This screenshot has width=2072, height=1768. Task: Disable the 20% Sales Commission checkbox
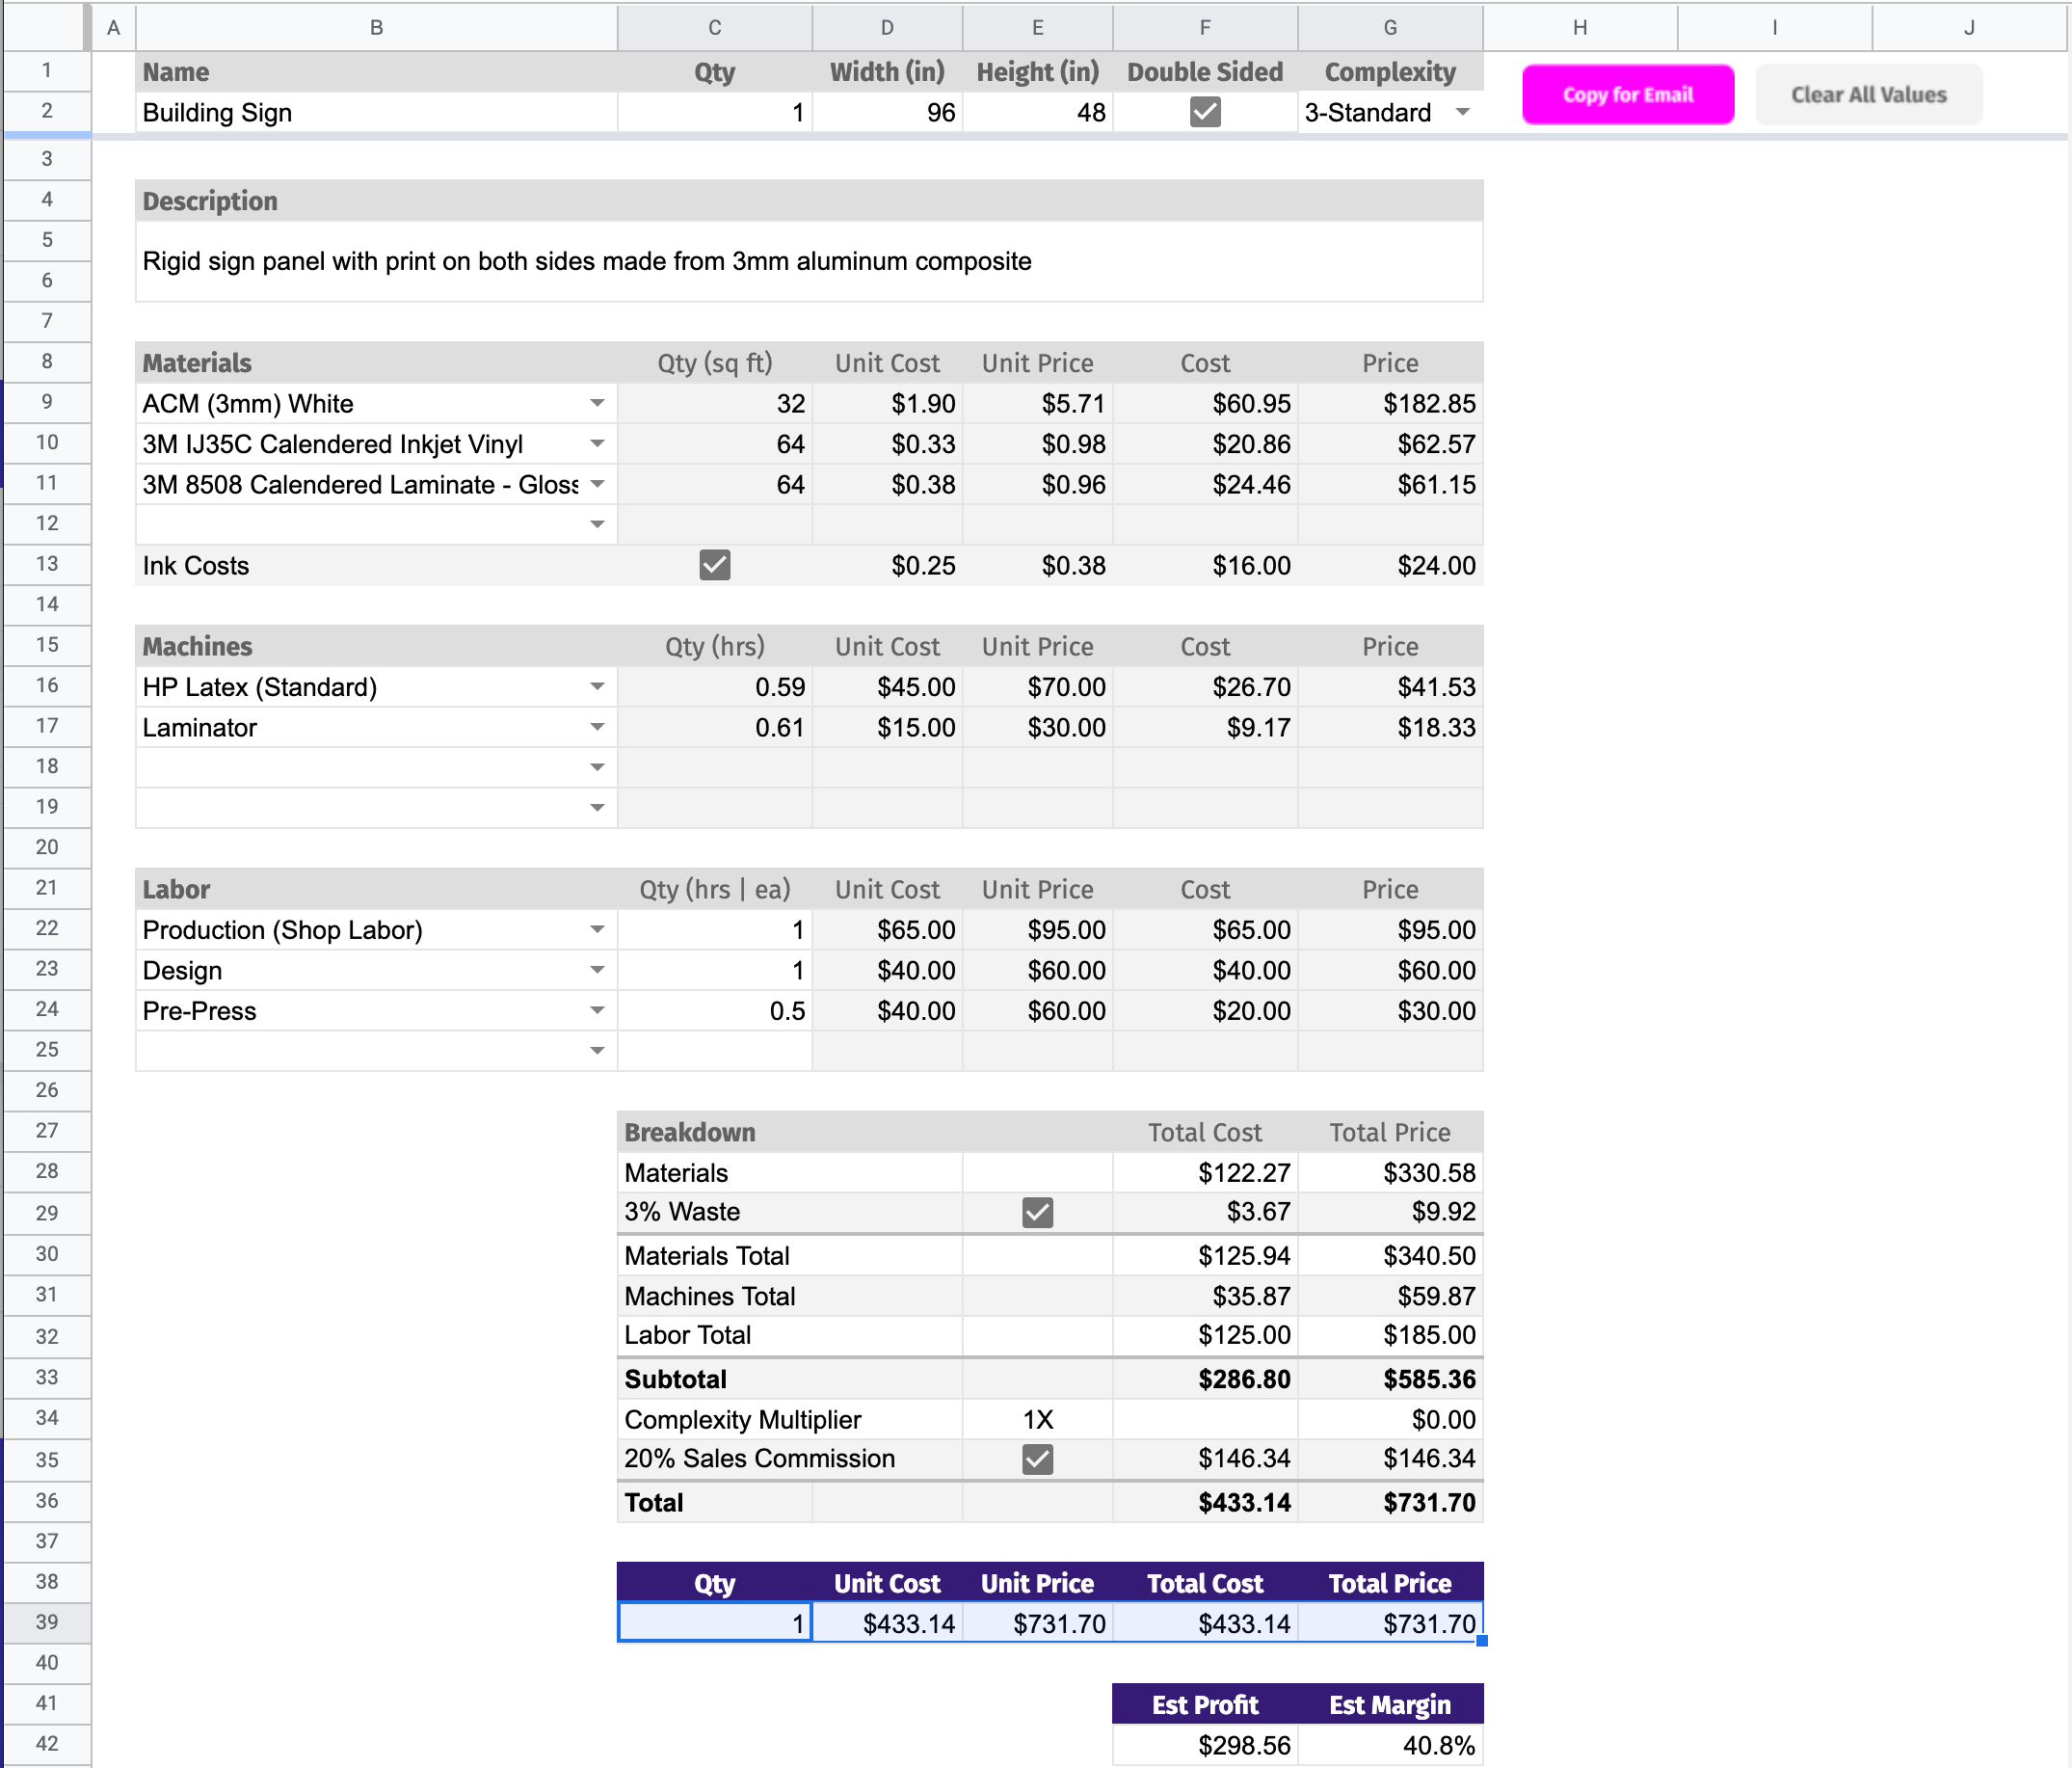[x=1037, y=1459]
